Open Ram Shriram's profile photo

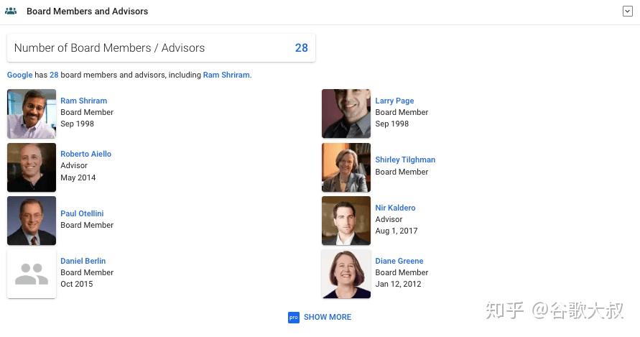point(32,114)
